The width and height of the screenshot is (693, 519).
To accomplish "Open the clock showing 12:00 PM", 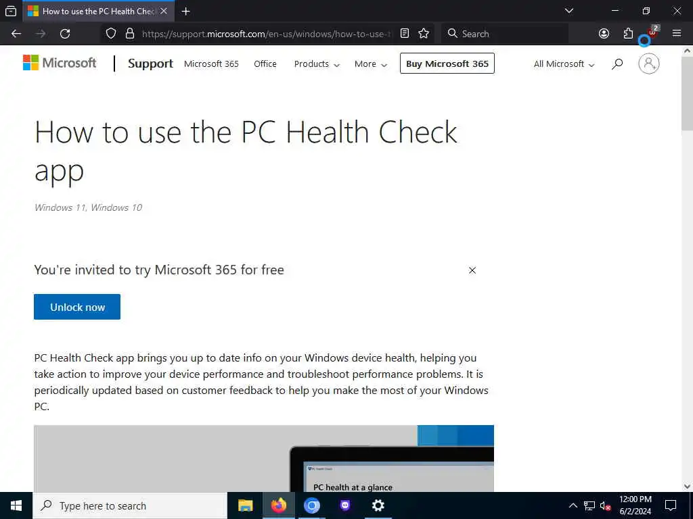I will tap(635, 505).
